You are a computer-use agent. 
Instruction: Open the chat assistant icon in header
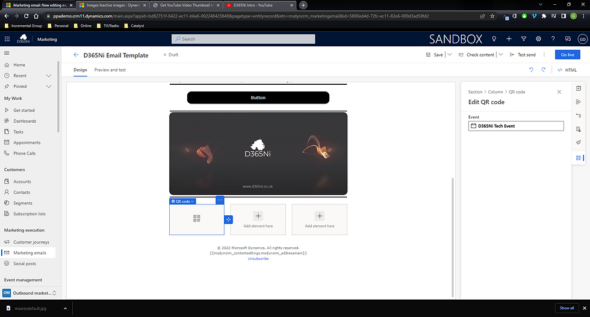(568, 38)
